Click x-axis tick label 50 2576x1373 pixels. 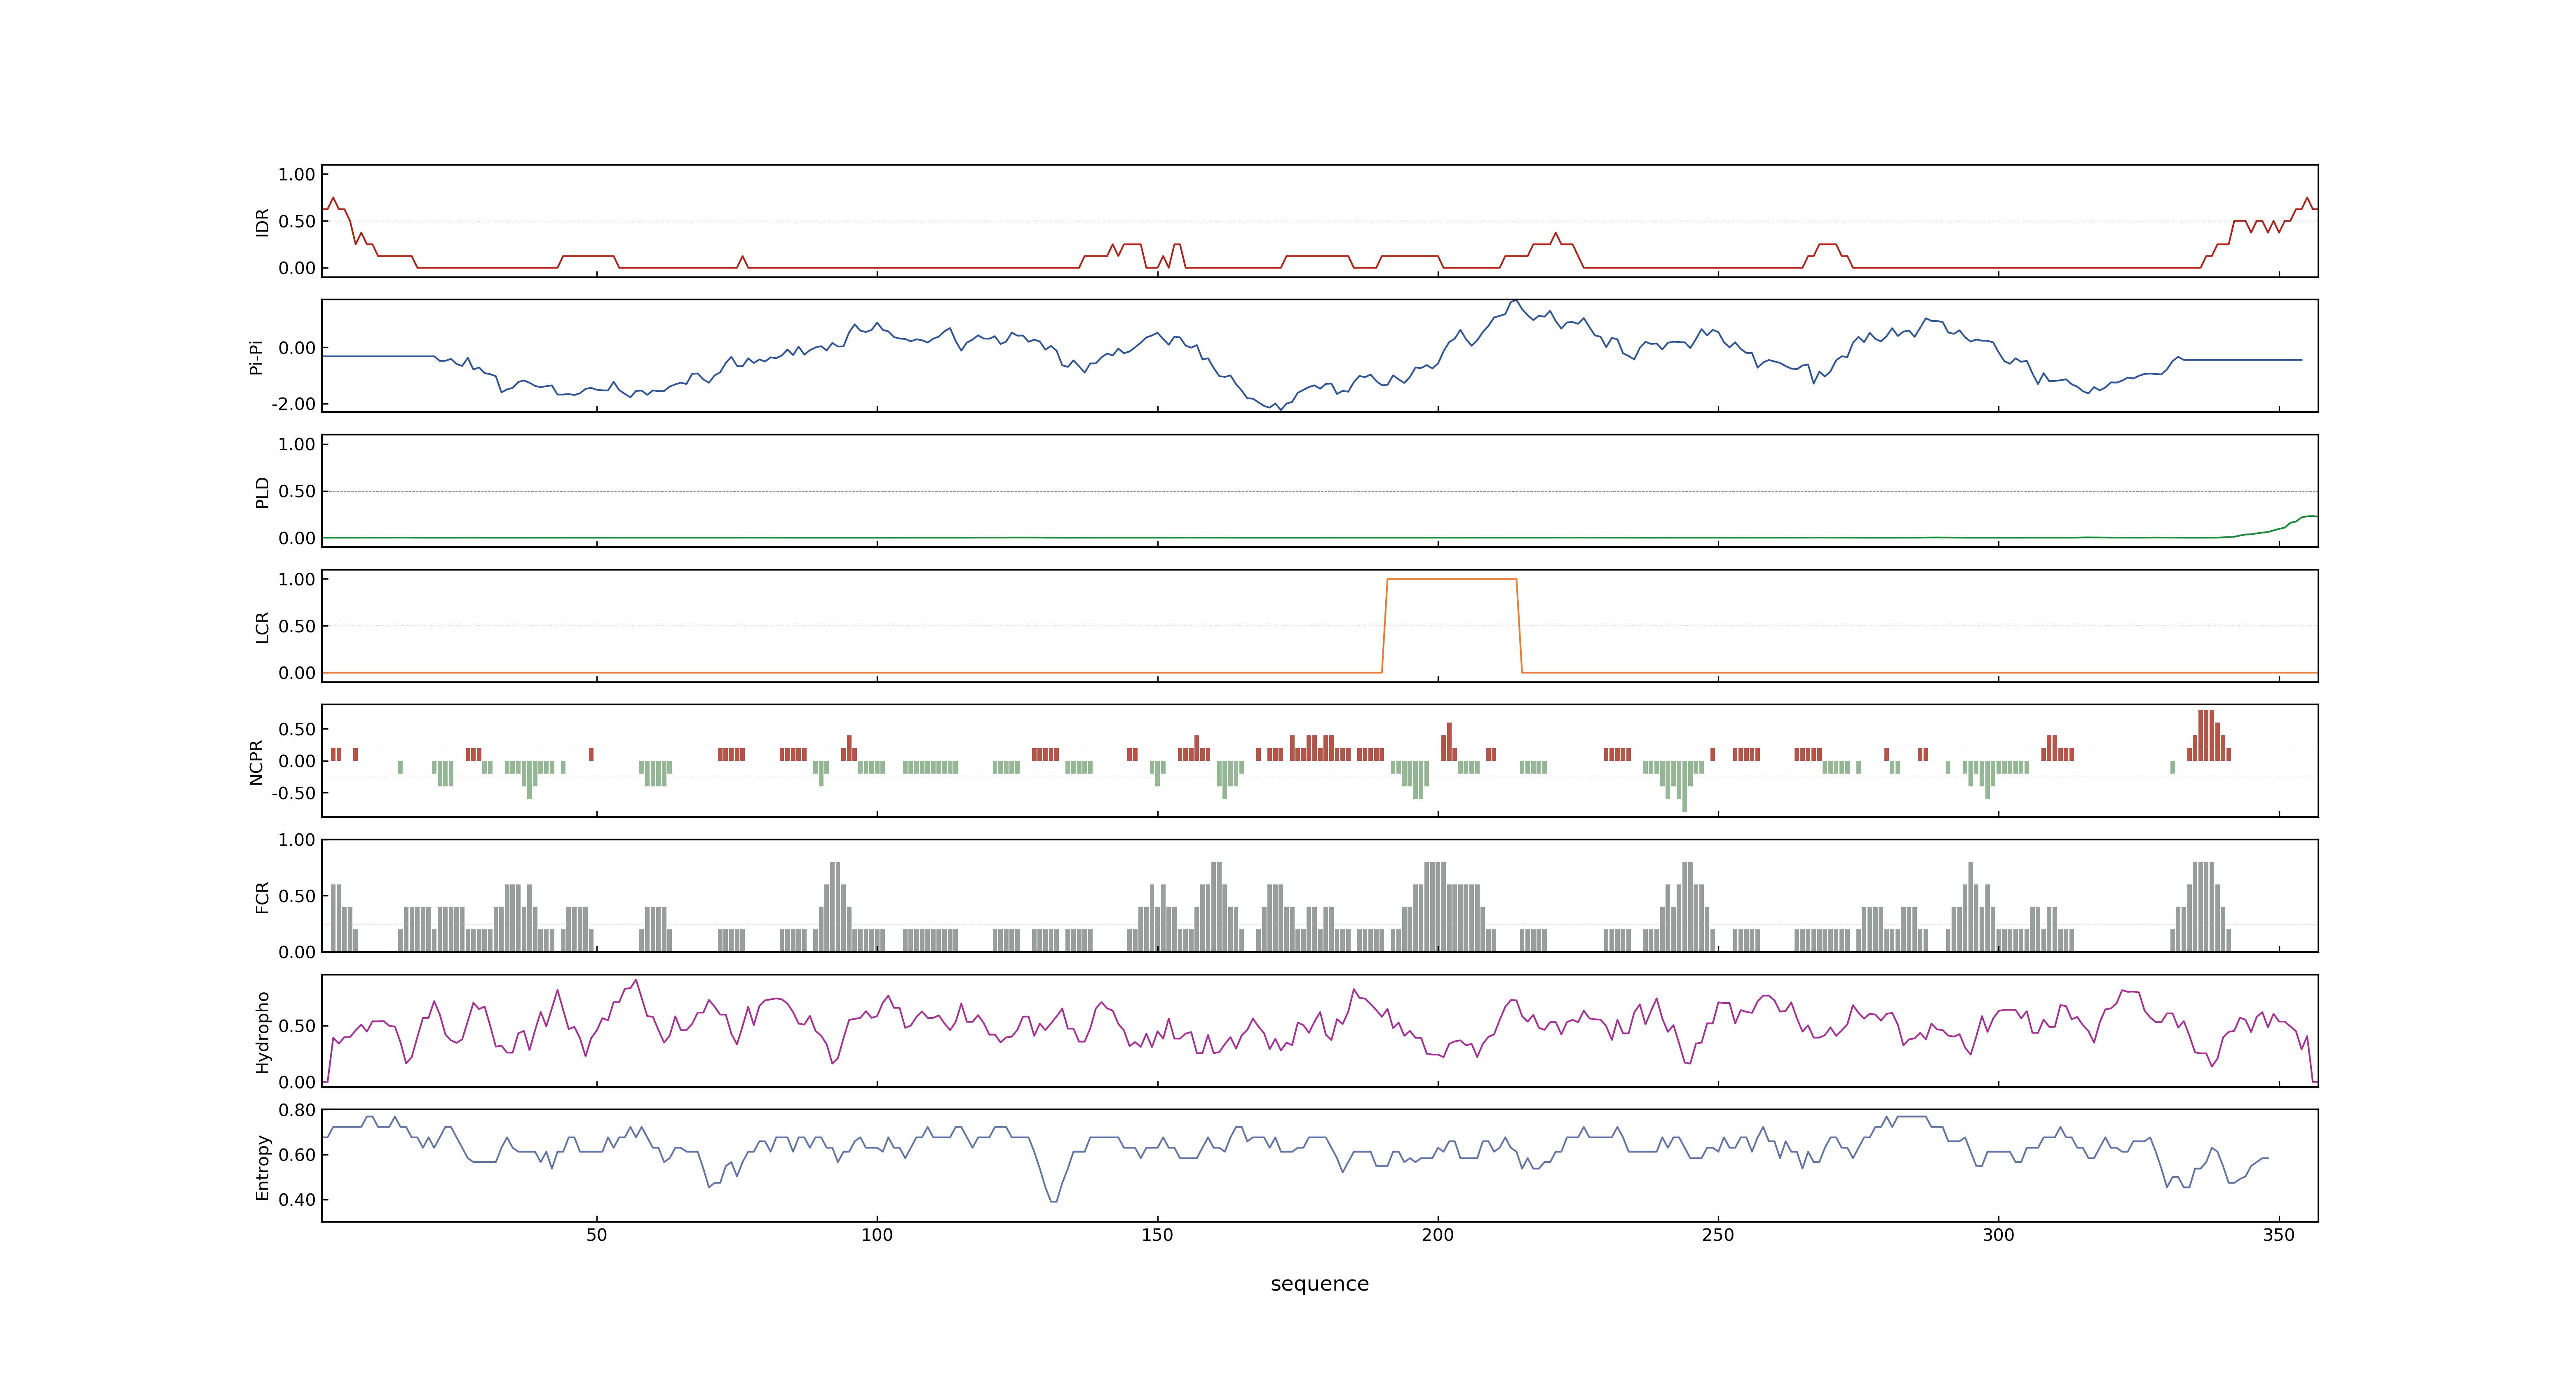point(597,1235)
